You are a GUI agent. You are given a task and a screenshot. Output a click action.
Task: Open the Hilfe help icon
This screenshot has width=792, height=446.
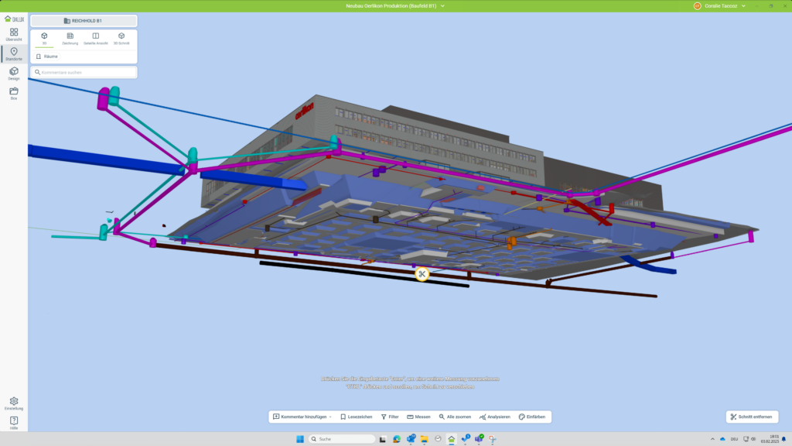14,422
